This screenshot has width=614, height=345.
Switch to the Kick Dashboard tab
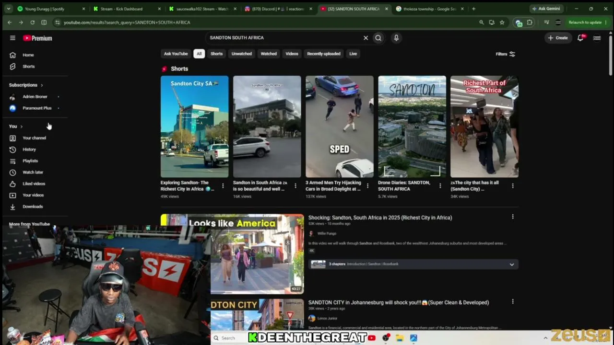click(128, 9)
